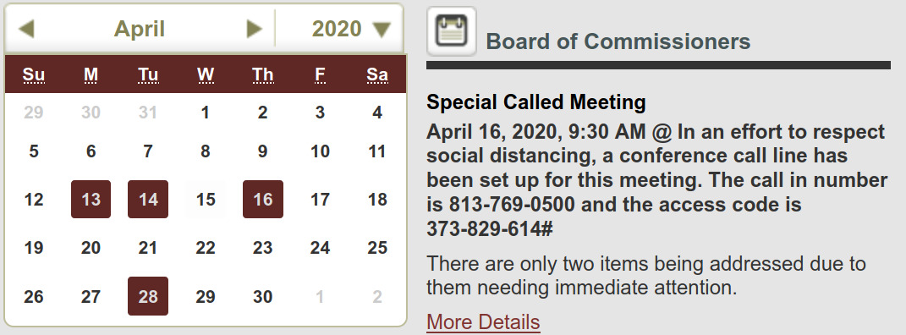Pick April 1 in the calendar
This screenshot has width=906, height=335.
click(x=205, y=113)
